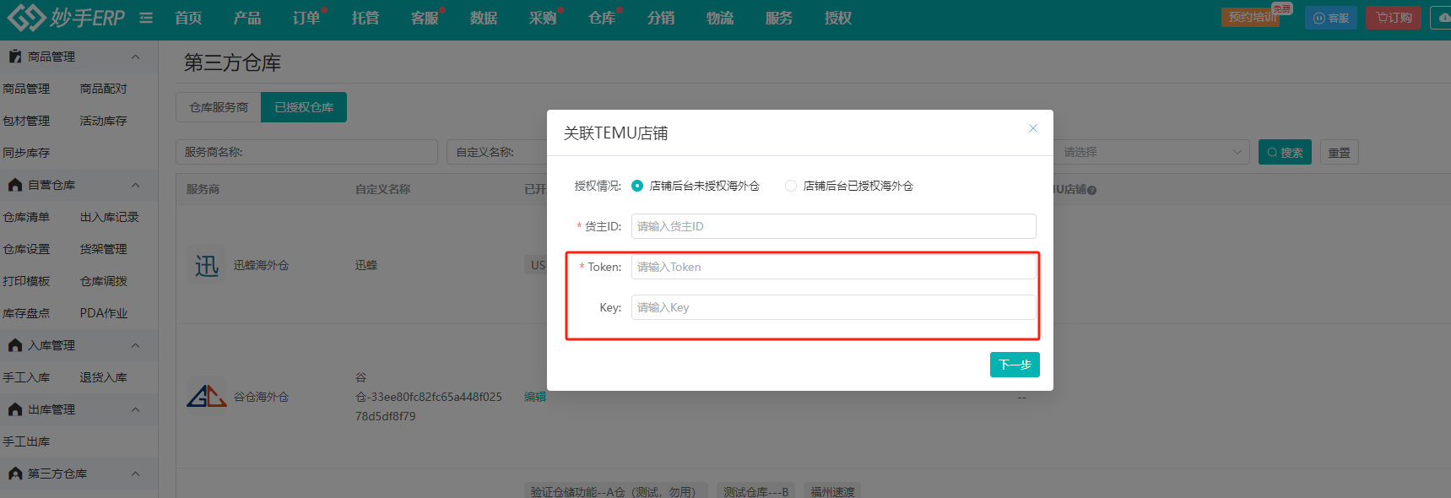The image size is (1451, 498).
Task: Click the orange 预约培训 button
Action: tap(1252, 18)
